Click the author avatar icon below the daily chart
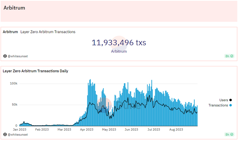This screenshot has height=141, width=239. pyautogui.click(x=5, y=135)
